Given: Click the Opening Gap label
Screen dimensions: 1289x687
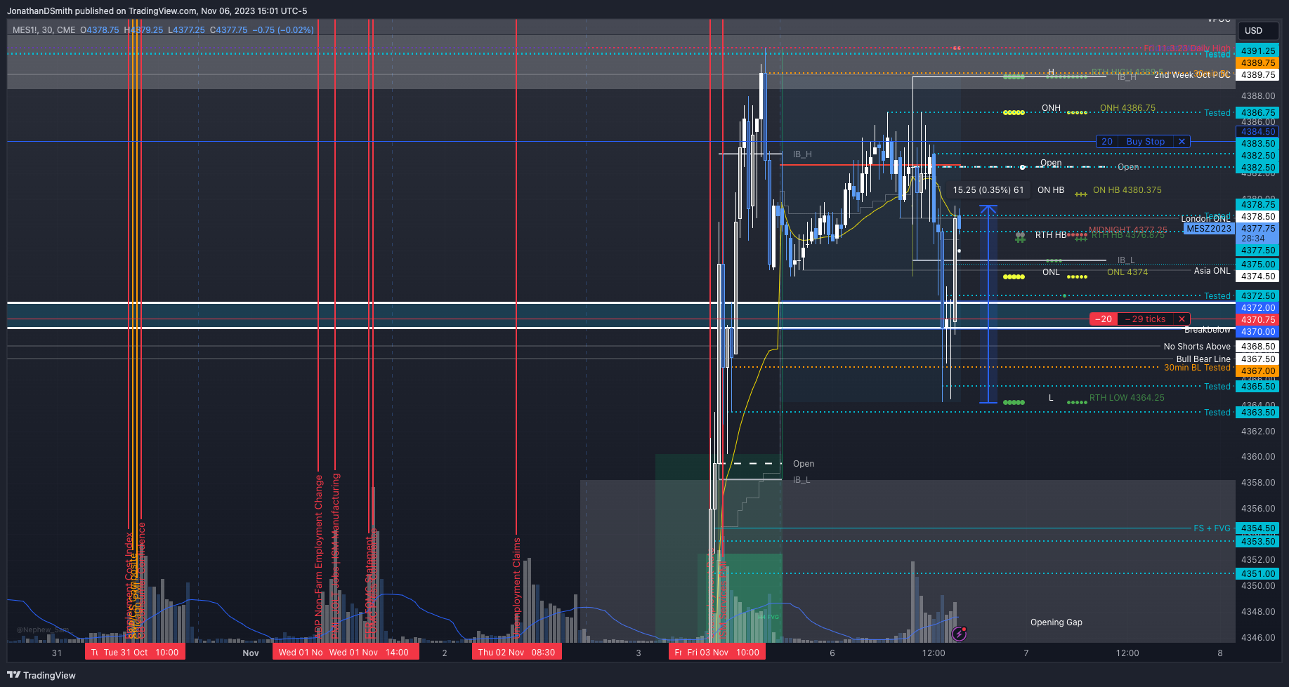Looking at the screenshot, I should point(1056,622).
